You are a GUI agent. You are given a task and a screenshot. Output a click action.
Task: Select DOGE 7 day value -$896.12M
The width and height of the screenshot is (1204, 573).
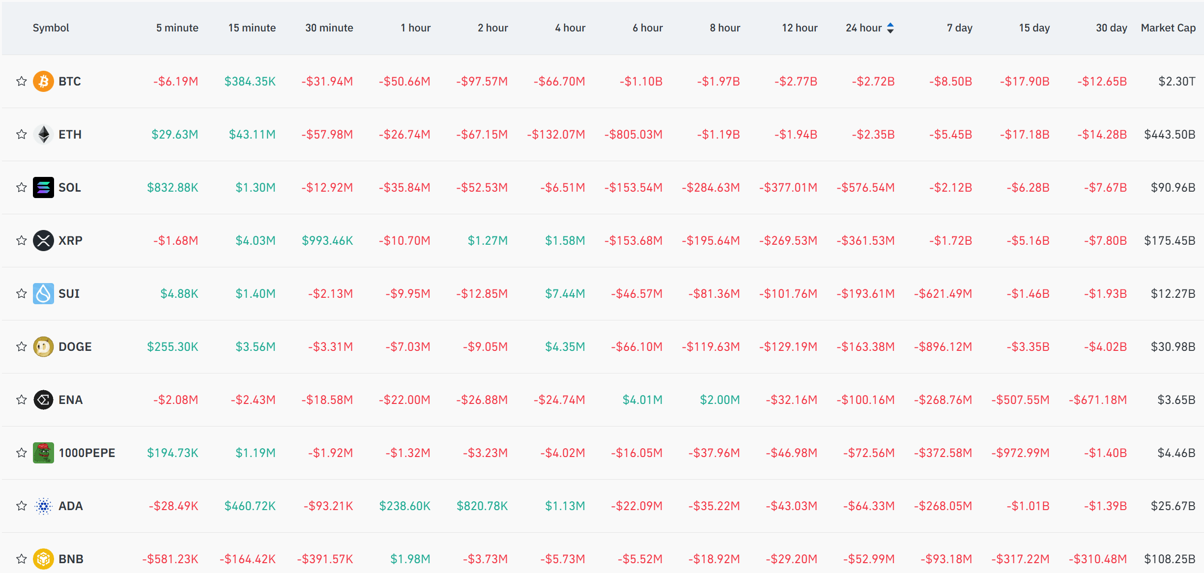tap(943, 347)
